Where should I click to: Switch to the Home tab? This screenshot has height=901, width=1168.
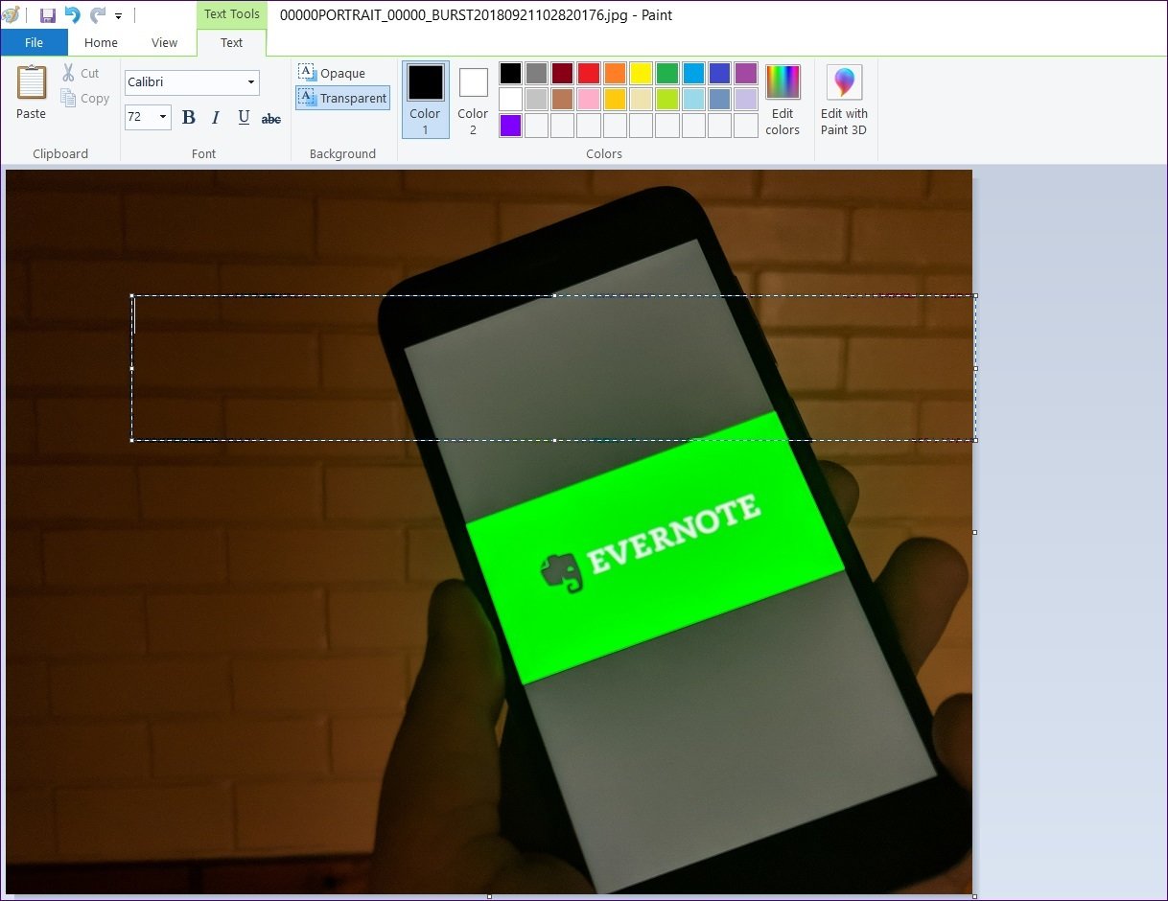coord(101,42)
